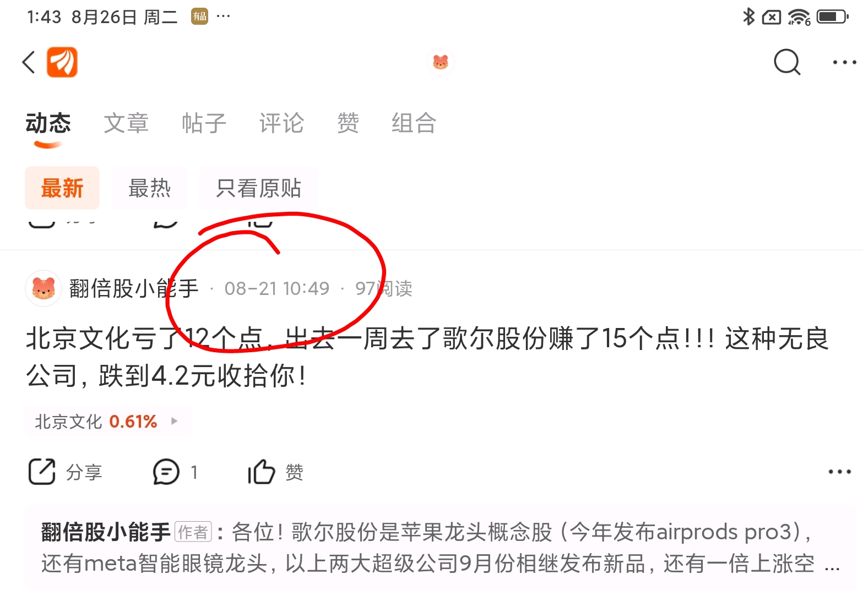The height and width of the screenshot is (607, 863).
Task: Tap the back arrow icon
Action: [x=29, y=62]
